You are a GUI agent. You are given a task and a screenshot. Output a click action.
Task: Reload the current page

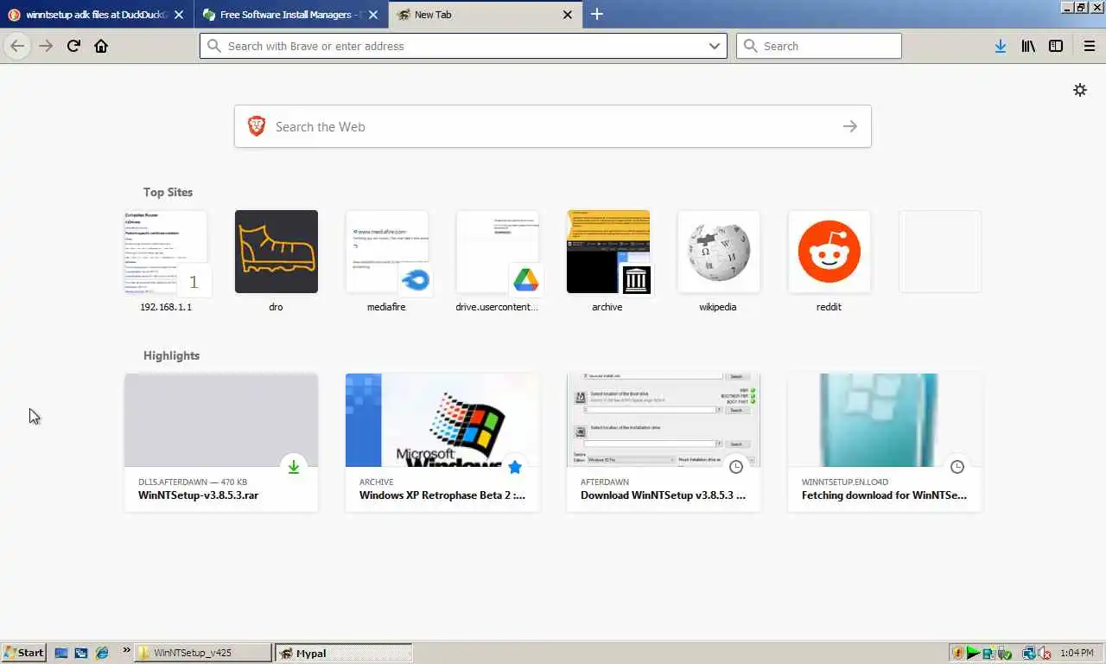pos(73,46)
